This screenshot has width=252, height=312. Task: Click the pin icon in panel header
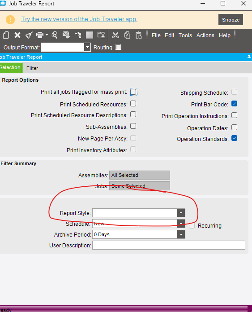tap(249, 57)
